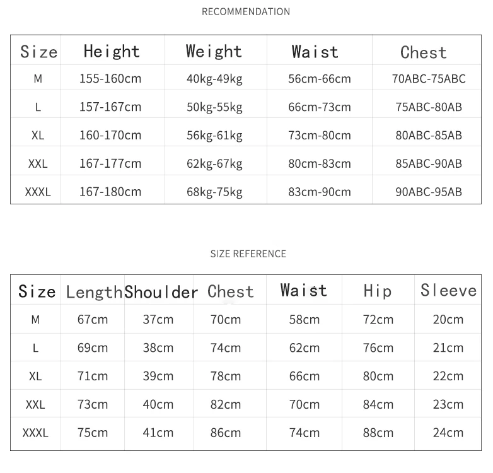Select the Shoulder column header

pos(161,292)
